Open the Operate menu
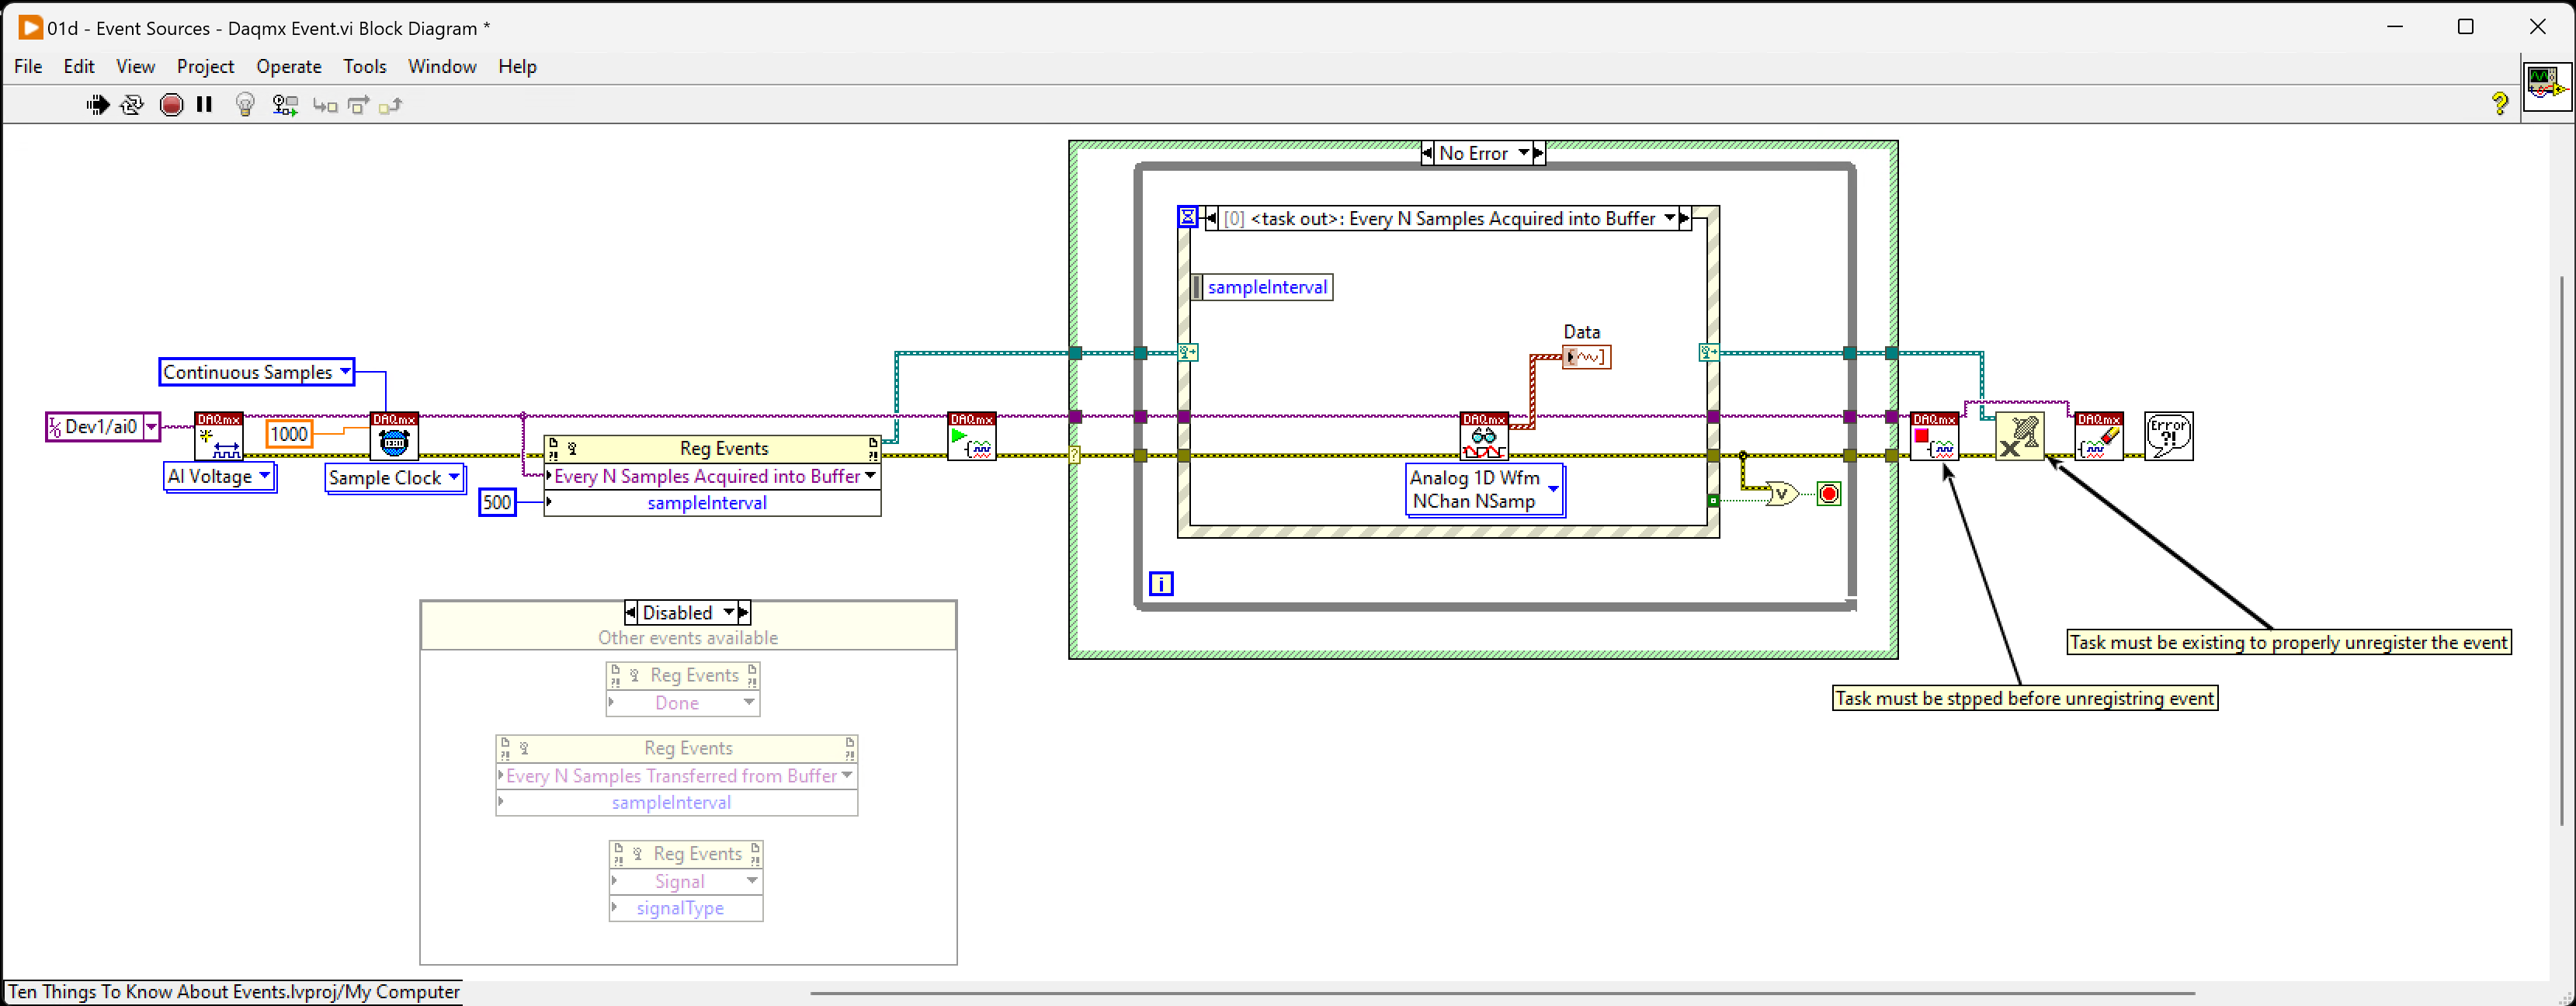The image size is (2576, 1006). pos(289,66)
